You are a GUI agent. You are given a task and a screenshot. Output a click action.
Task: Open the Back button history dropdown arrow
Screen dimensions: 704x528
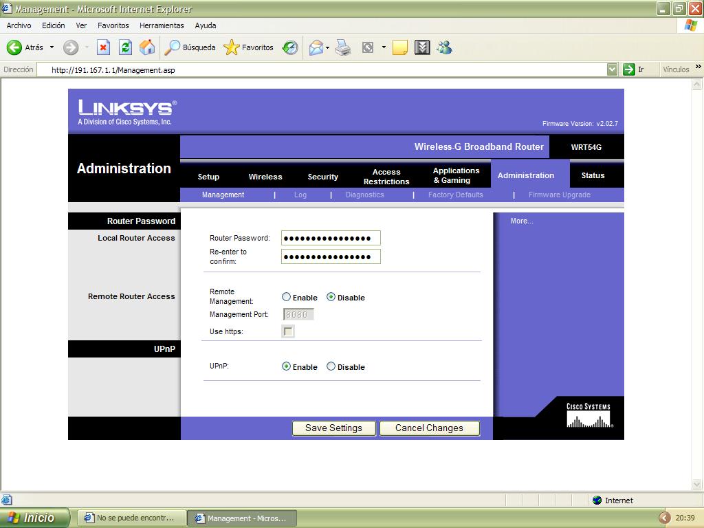point(52,47)
